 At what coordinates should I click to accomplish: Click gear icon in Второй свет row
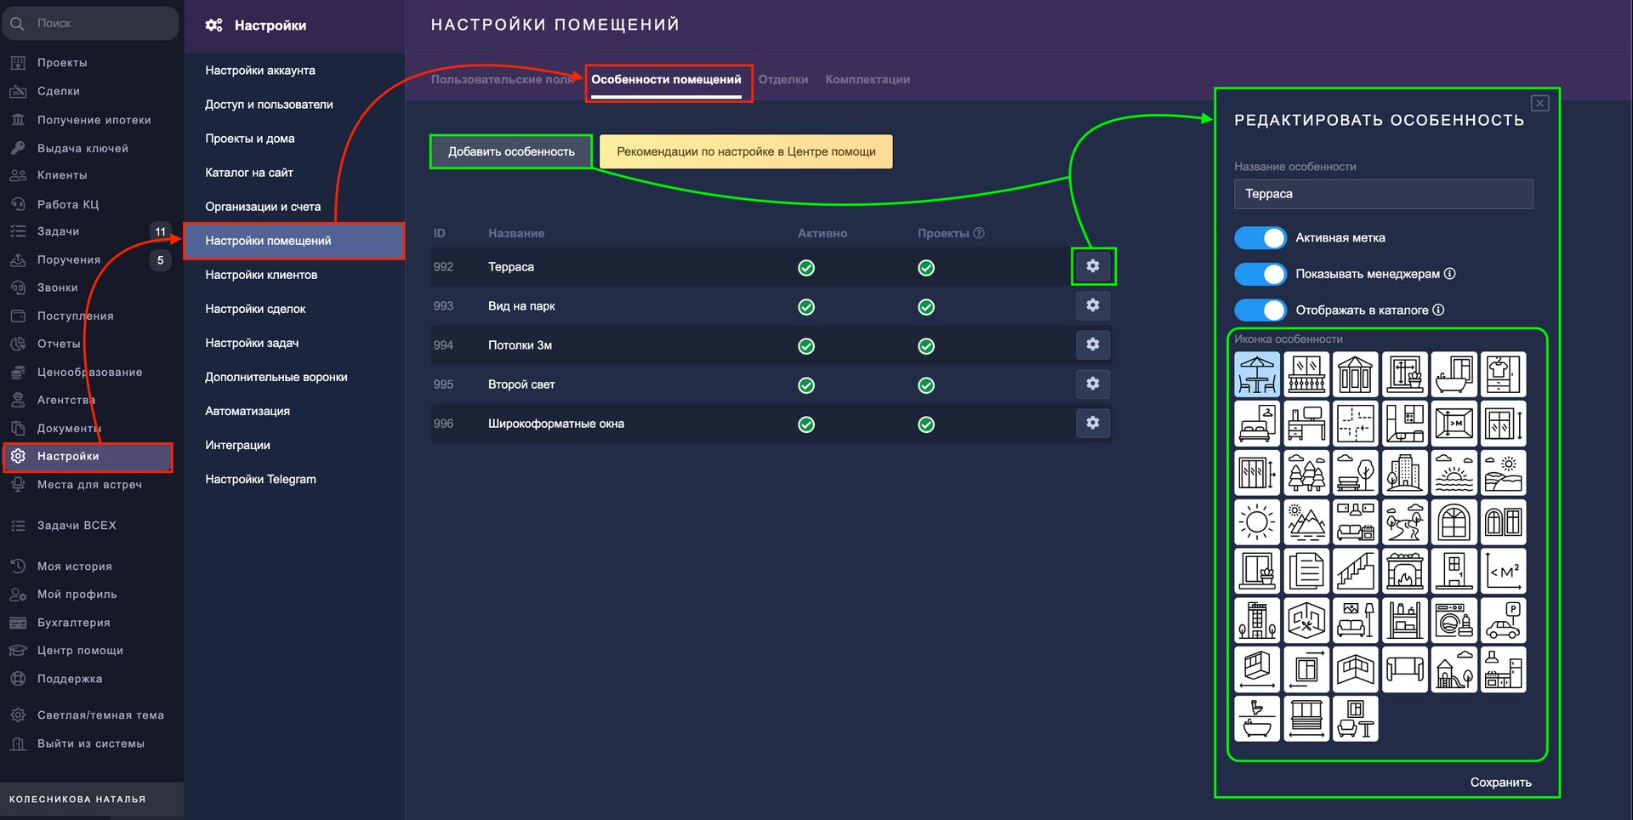[1093, 384]
